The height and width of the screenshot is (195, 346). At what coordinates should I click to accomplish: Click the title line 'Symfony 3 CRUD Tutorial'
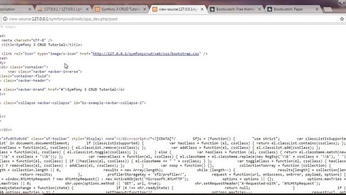pyautogui.click(x=42, y=44)
